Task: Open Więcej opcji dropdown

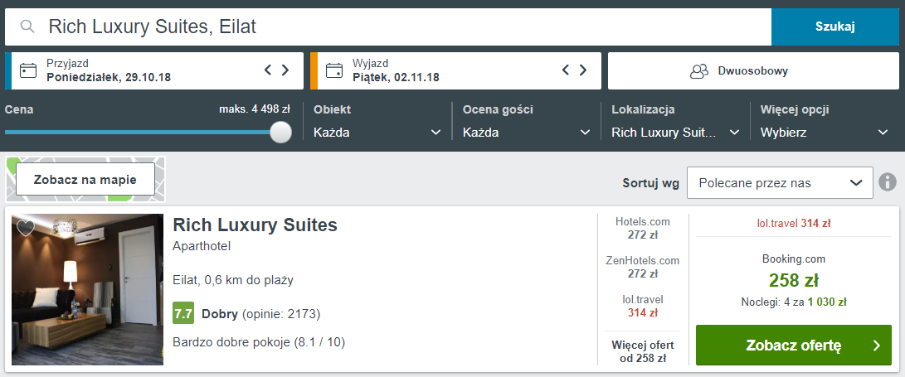Action: [x=825, y=133]
